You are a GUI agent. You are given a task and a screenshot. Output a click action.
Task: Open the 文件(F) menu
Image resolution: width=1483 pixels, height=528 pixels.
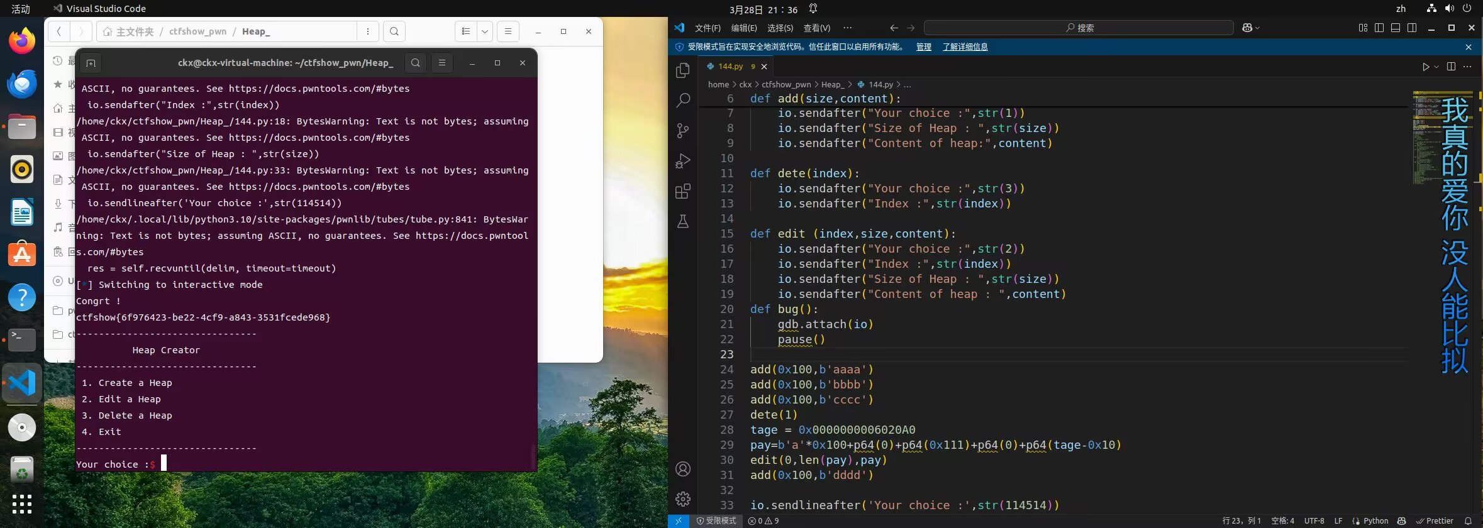tap(708, 28)
